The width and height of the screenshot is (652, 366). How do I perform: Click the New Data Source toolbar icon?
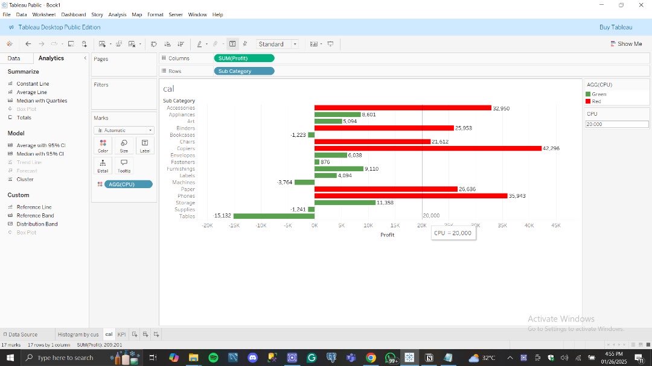click(84, 43)
